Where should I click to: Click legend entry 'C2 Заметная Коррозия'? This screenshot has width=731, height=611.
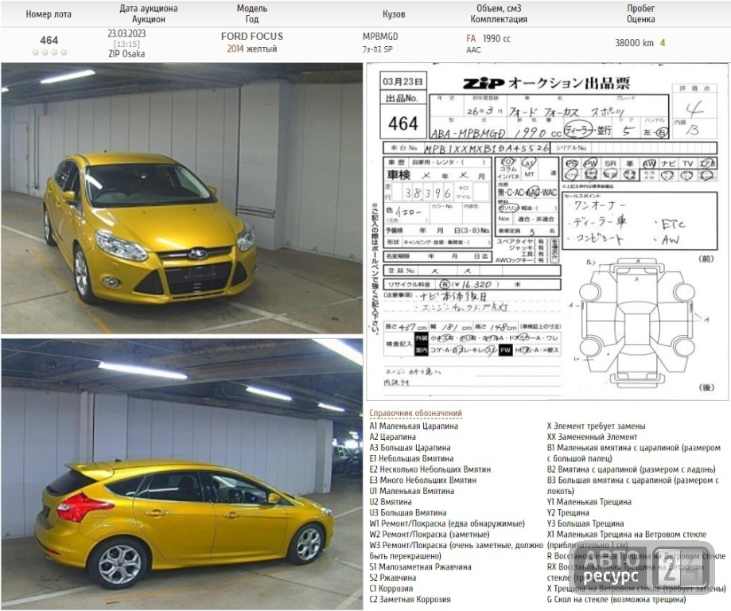point(410,599)
